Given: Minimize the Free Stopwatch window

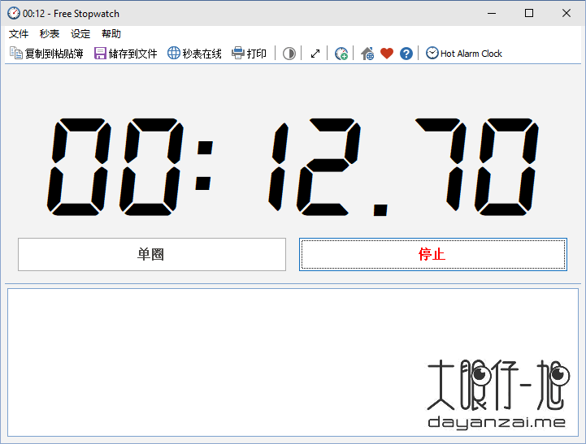Looking at the screenshot, I should tap(492, 14).
